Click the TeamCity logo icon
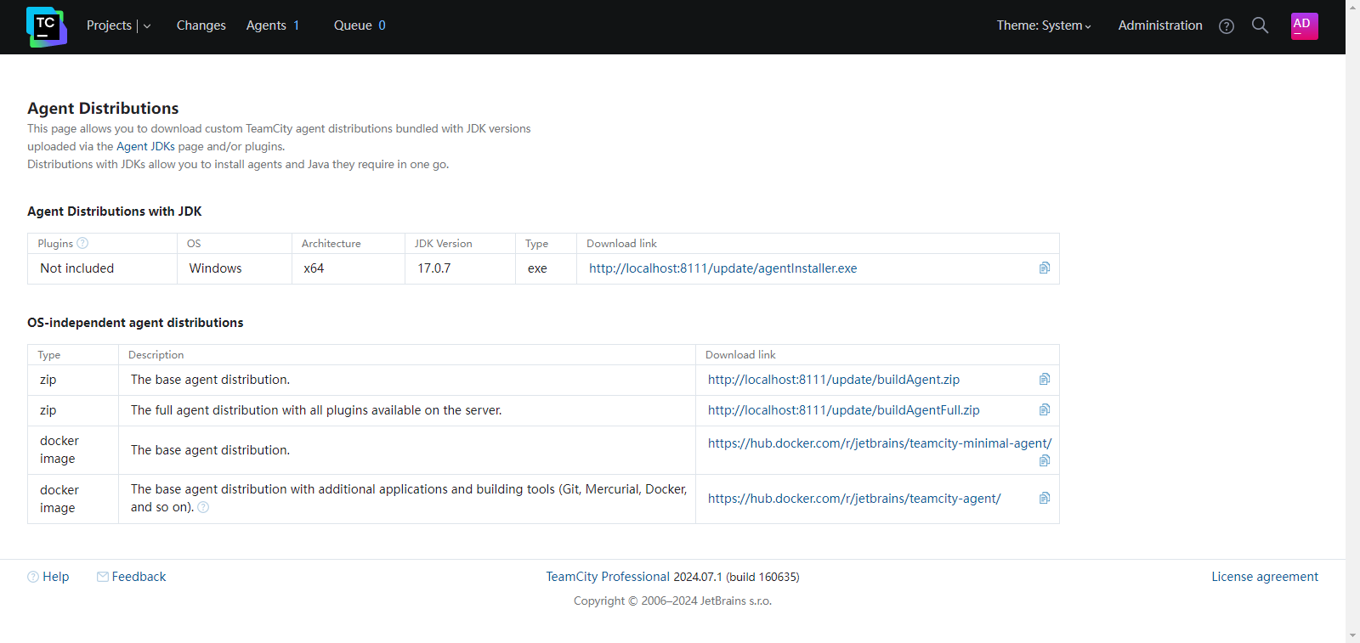The image size is (1360, 643). click(46, 26)
